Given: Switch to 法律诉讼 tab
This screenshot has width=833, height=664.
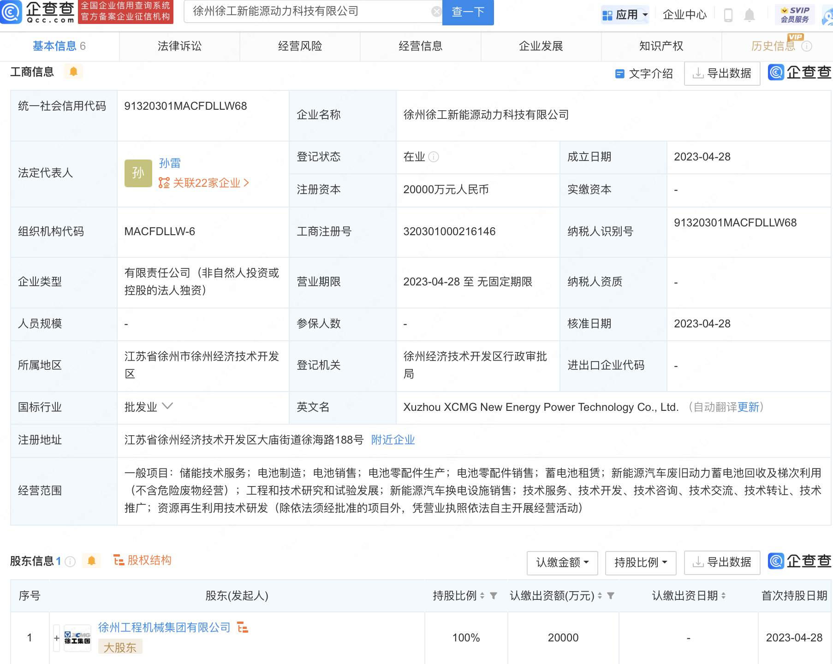Looking at the screenshot, I should 179,46.
